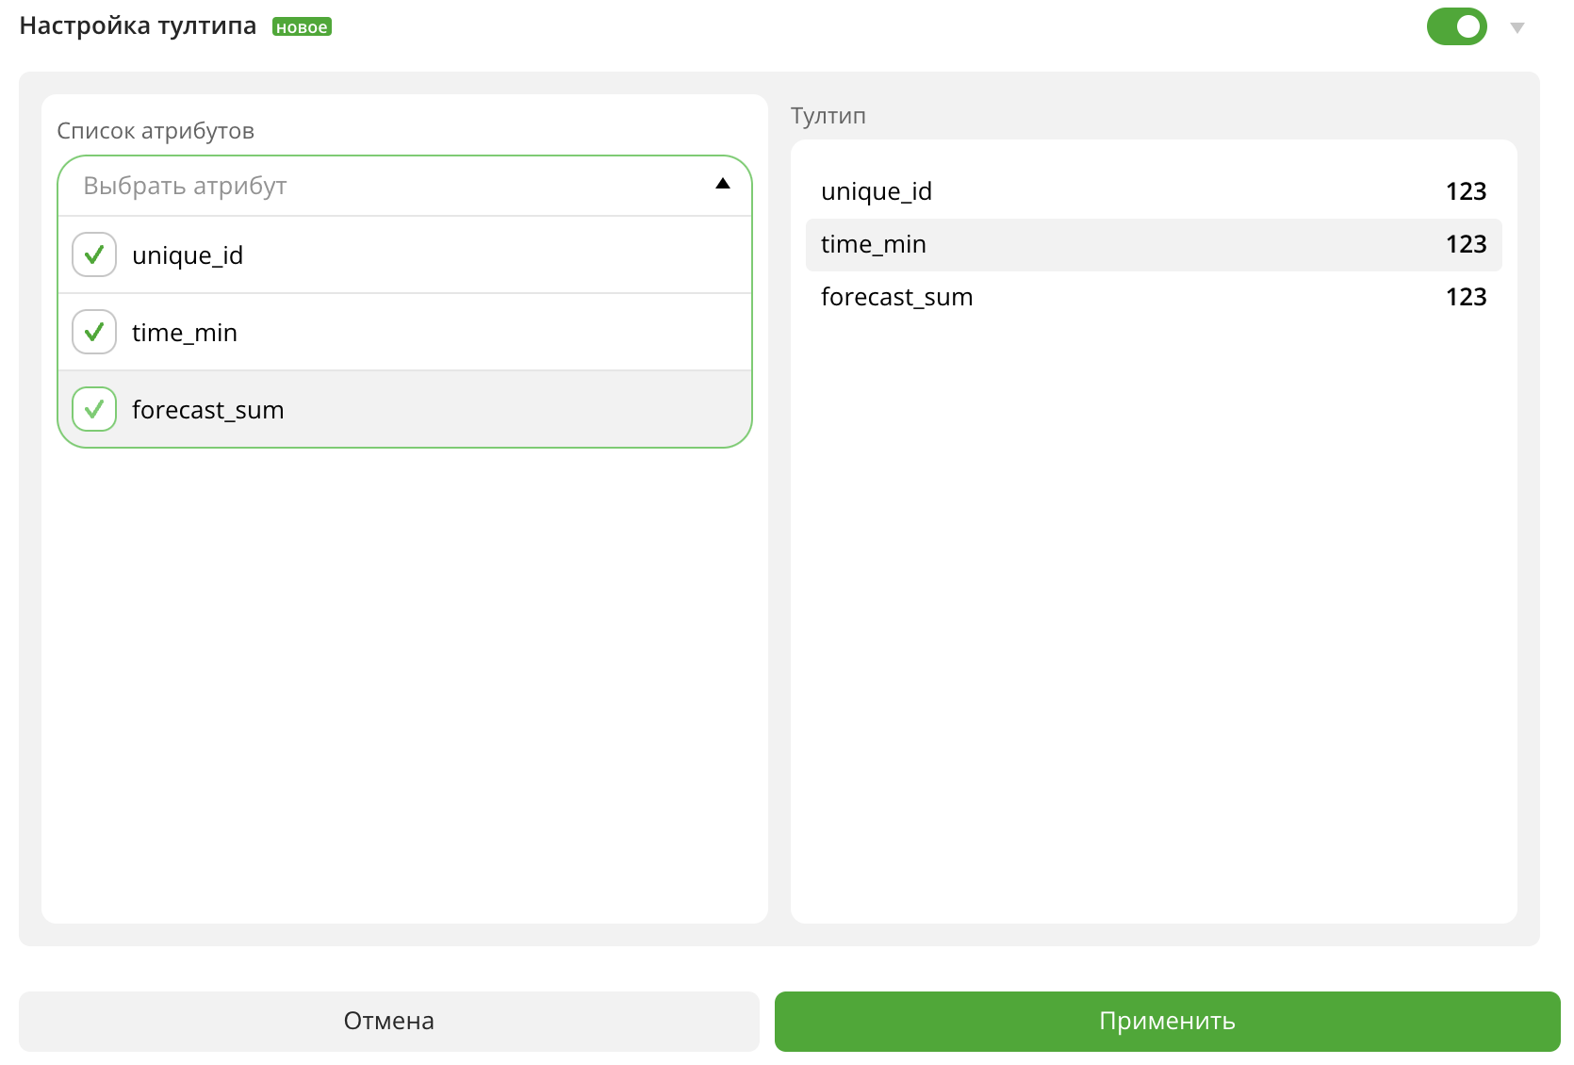Click the 'новое' badge next to title
1574x1065 pixels.
click(x=302, y=27)
